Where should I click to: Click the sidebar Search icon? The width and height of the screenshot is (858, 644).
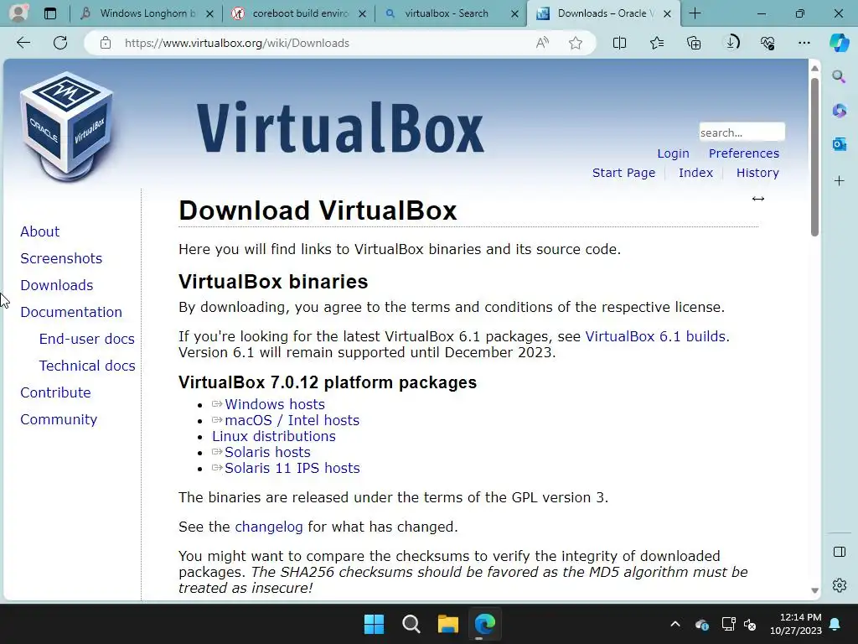tap(840, 76)
